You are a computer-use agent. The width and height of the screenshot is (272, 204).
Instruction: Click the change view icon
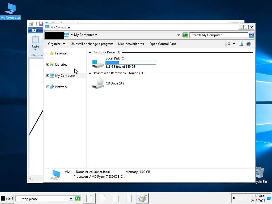coord(228,44)
